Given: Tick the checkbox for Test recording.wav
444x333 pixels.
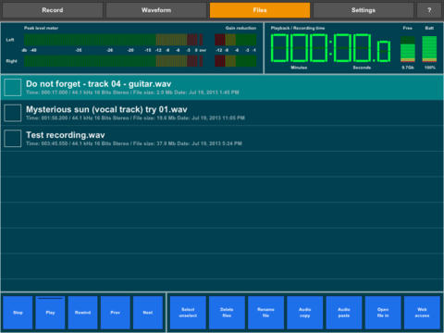Looking at the screenshot, I should pyautogui.click(x=13, y=139).
